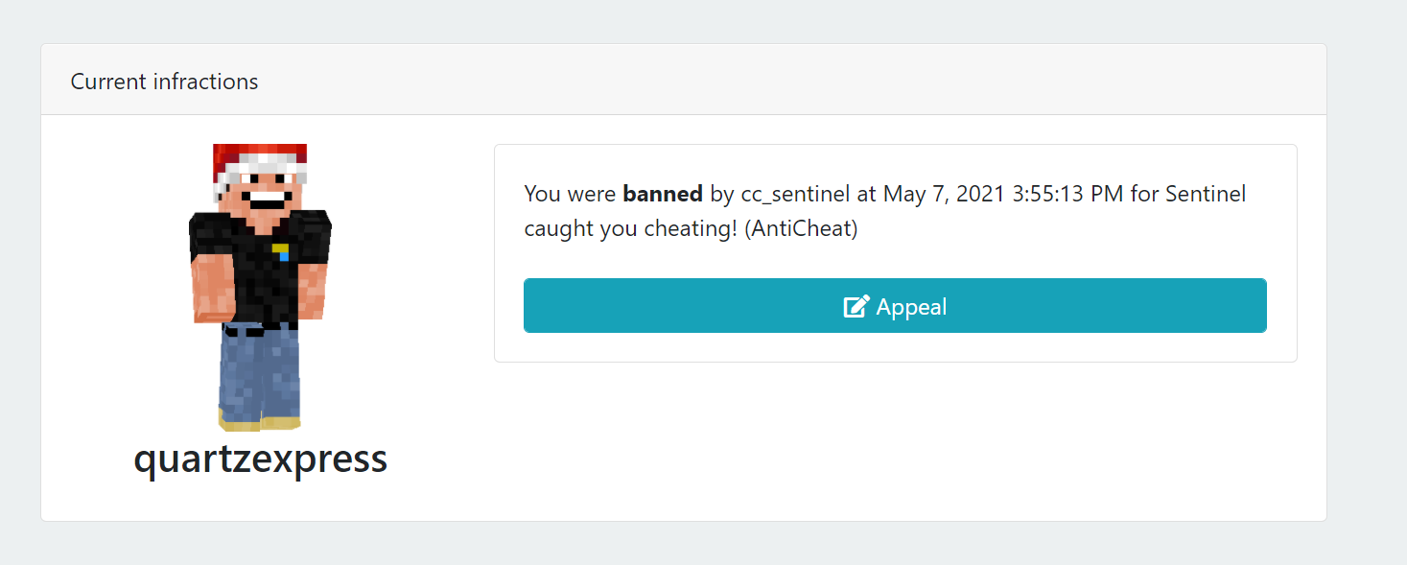Click the 'Appeal' text label

911,306
